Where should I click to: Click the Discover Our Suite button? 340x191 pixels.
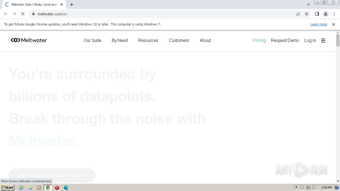pyautogui.click(x=52, y=175)
